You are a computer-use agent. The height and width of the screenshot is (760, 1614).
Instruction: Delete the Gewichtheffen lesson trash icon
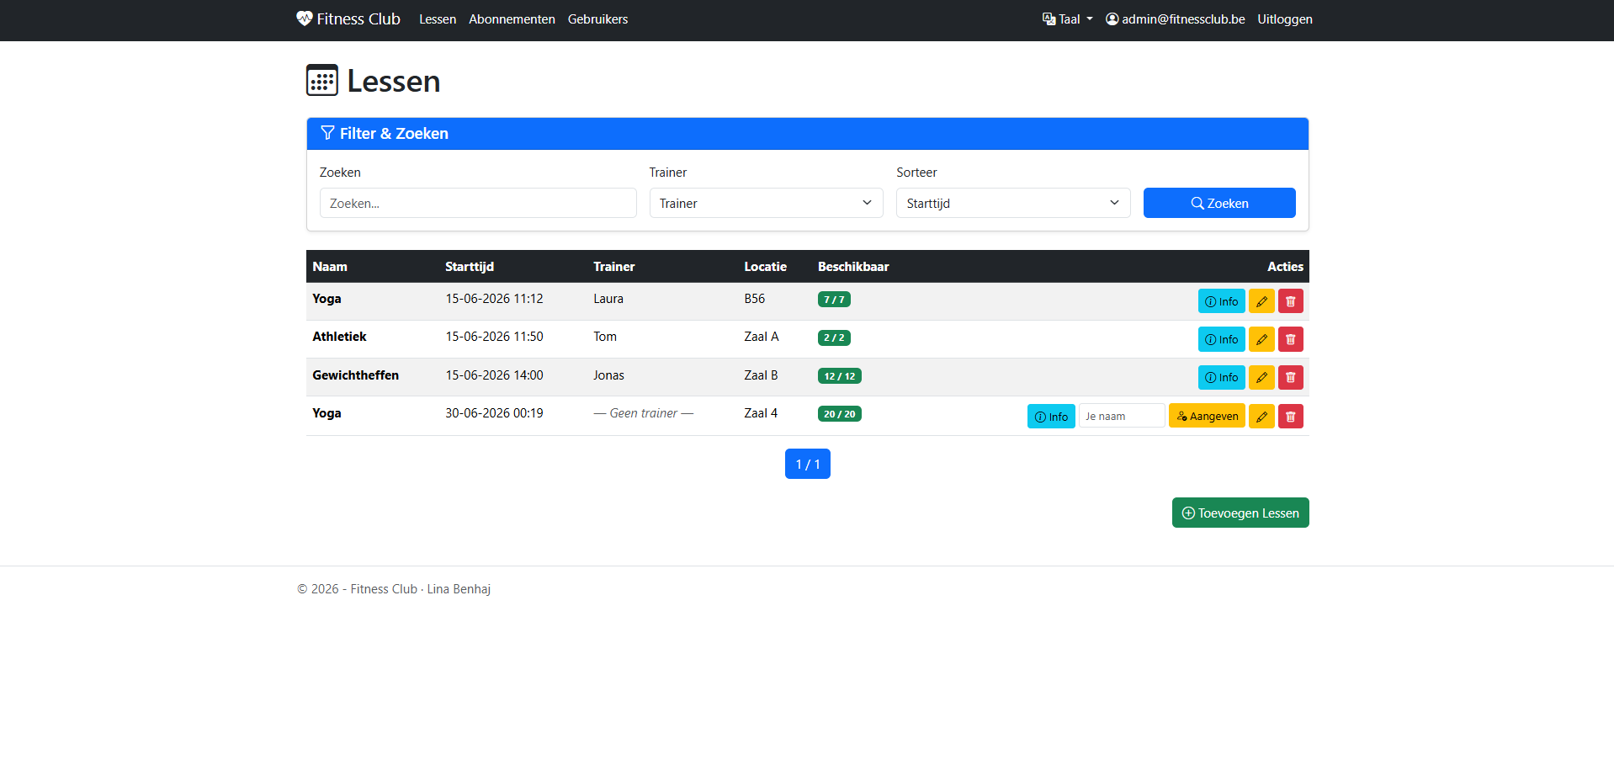(1290, 377)
